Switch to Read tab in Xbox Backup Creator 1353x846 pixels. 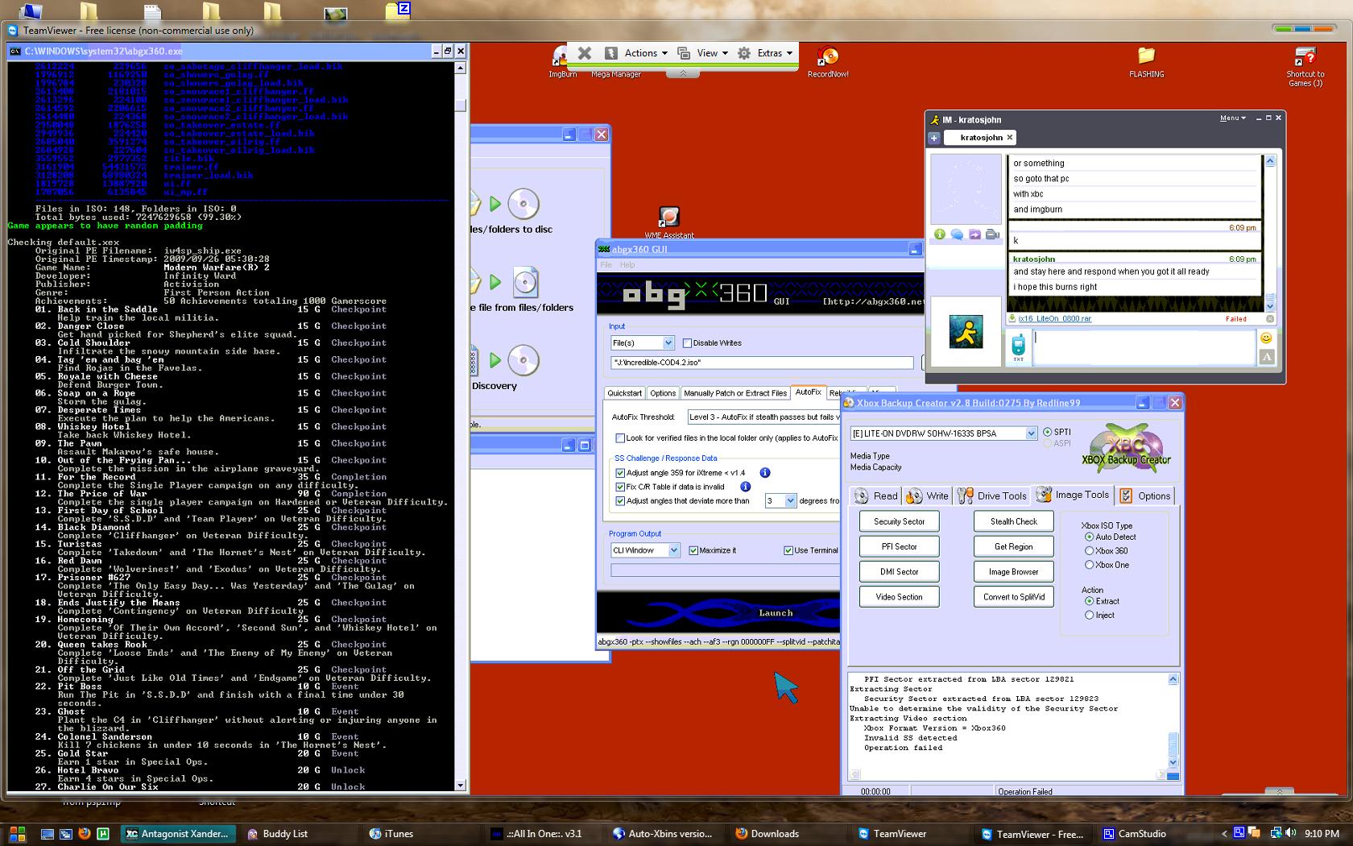pos(876,496)
